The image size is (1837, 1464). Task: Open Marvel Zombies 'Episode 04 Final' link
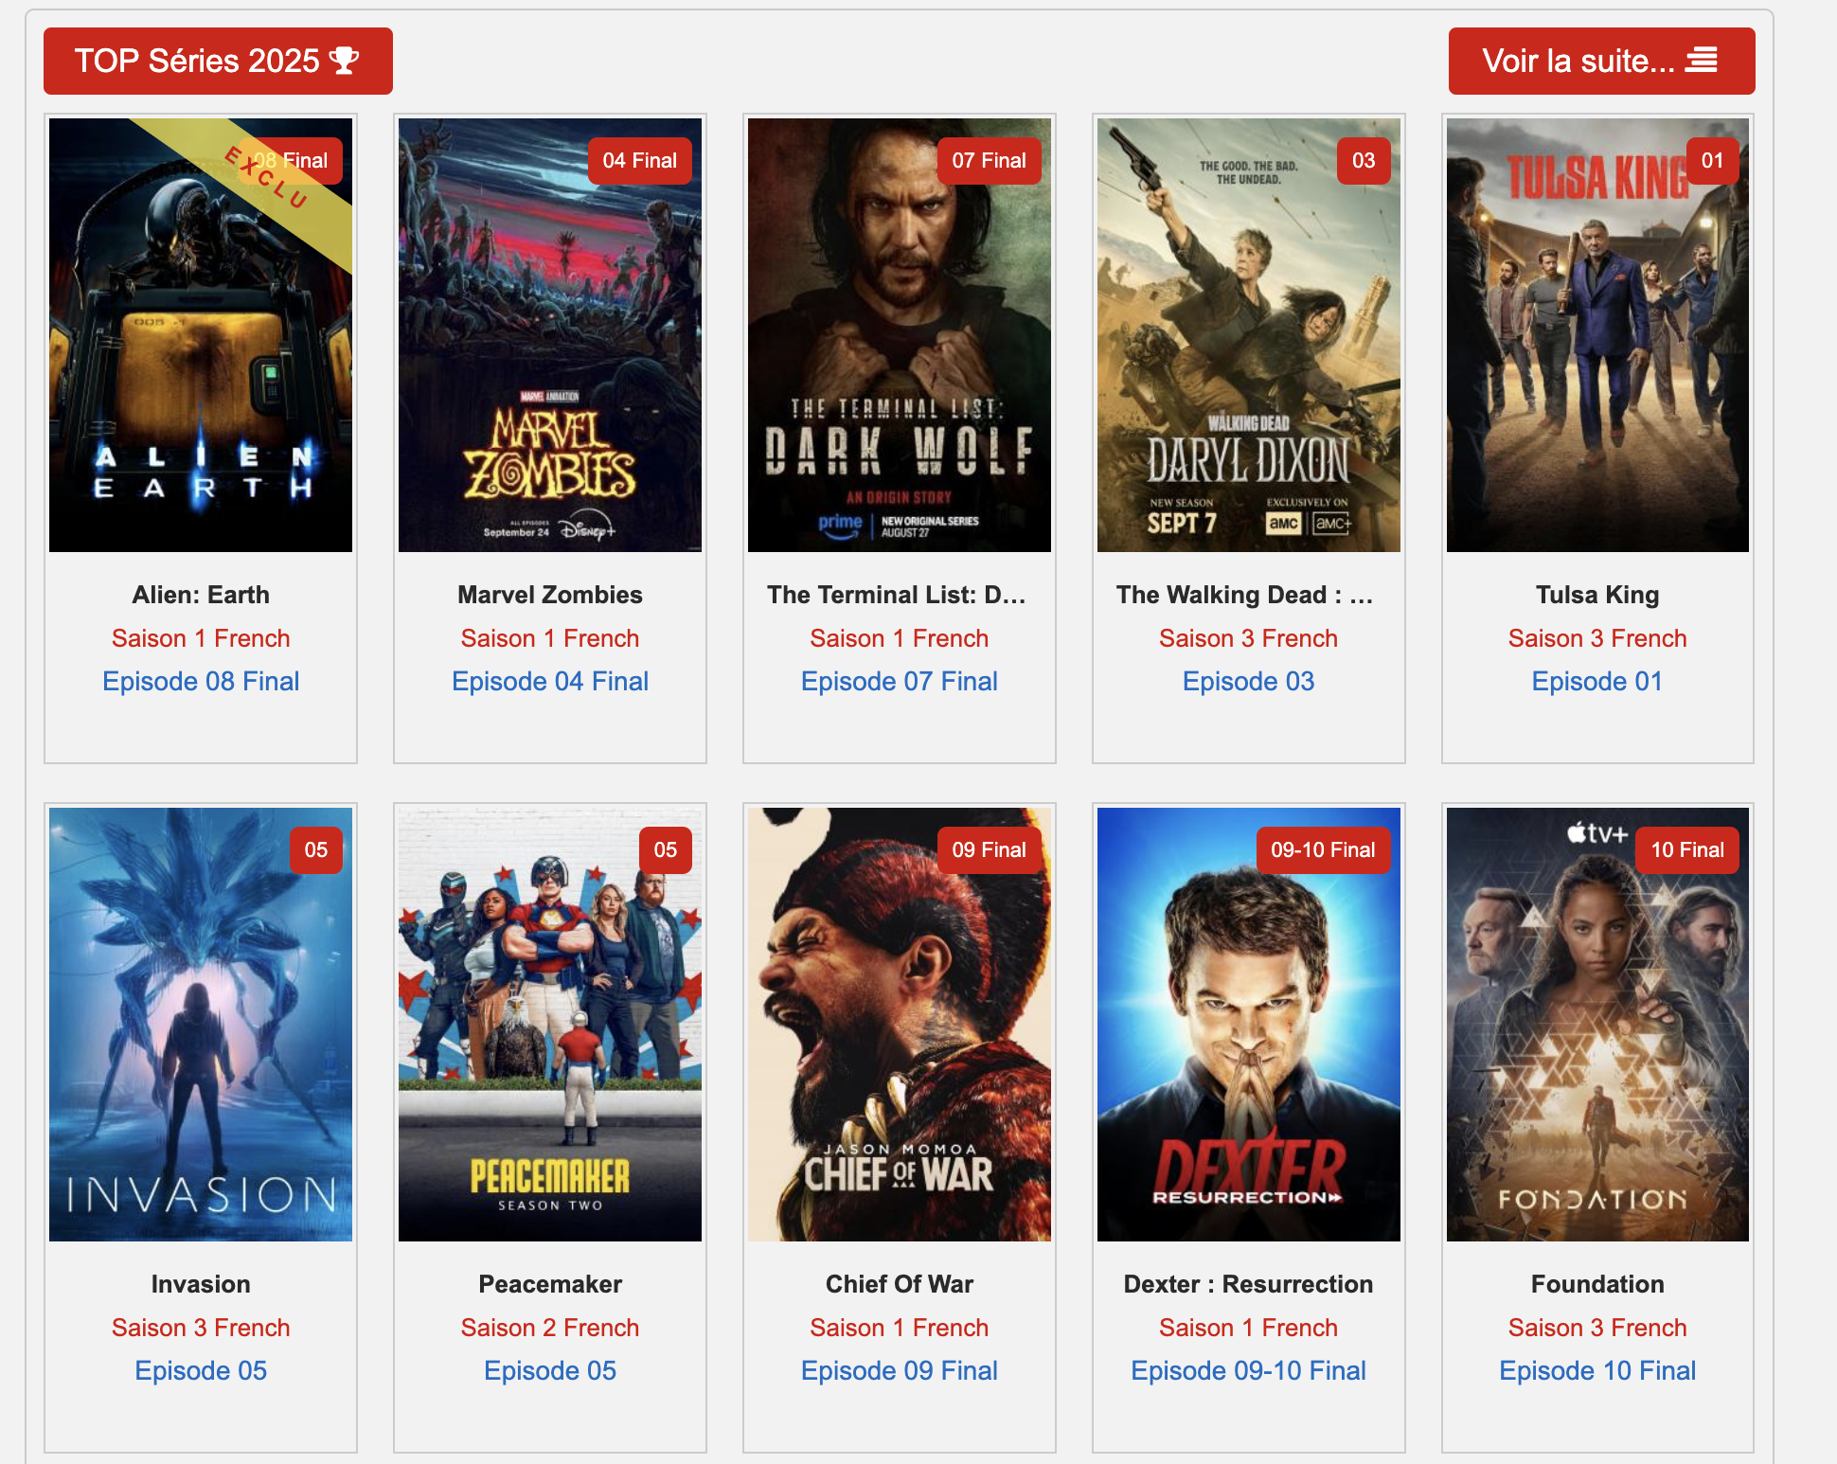(550, 682)
